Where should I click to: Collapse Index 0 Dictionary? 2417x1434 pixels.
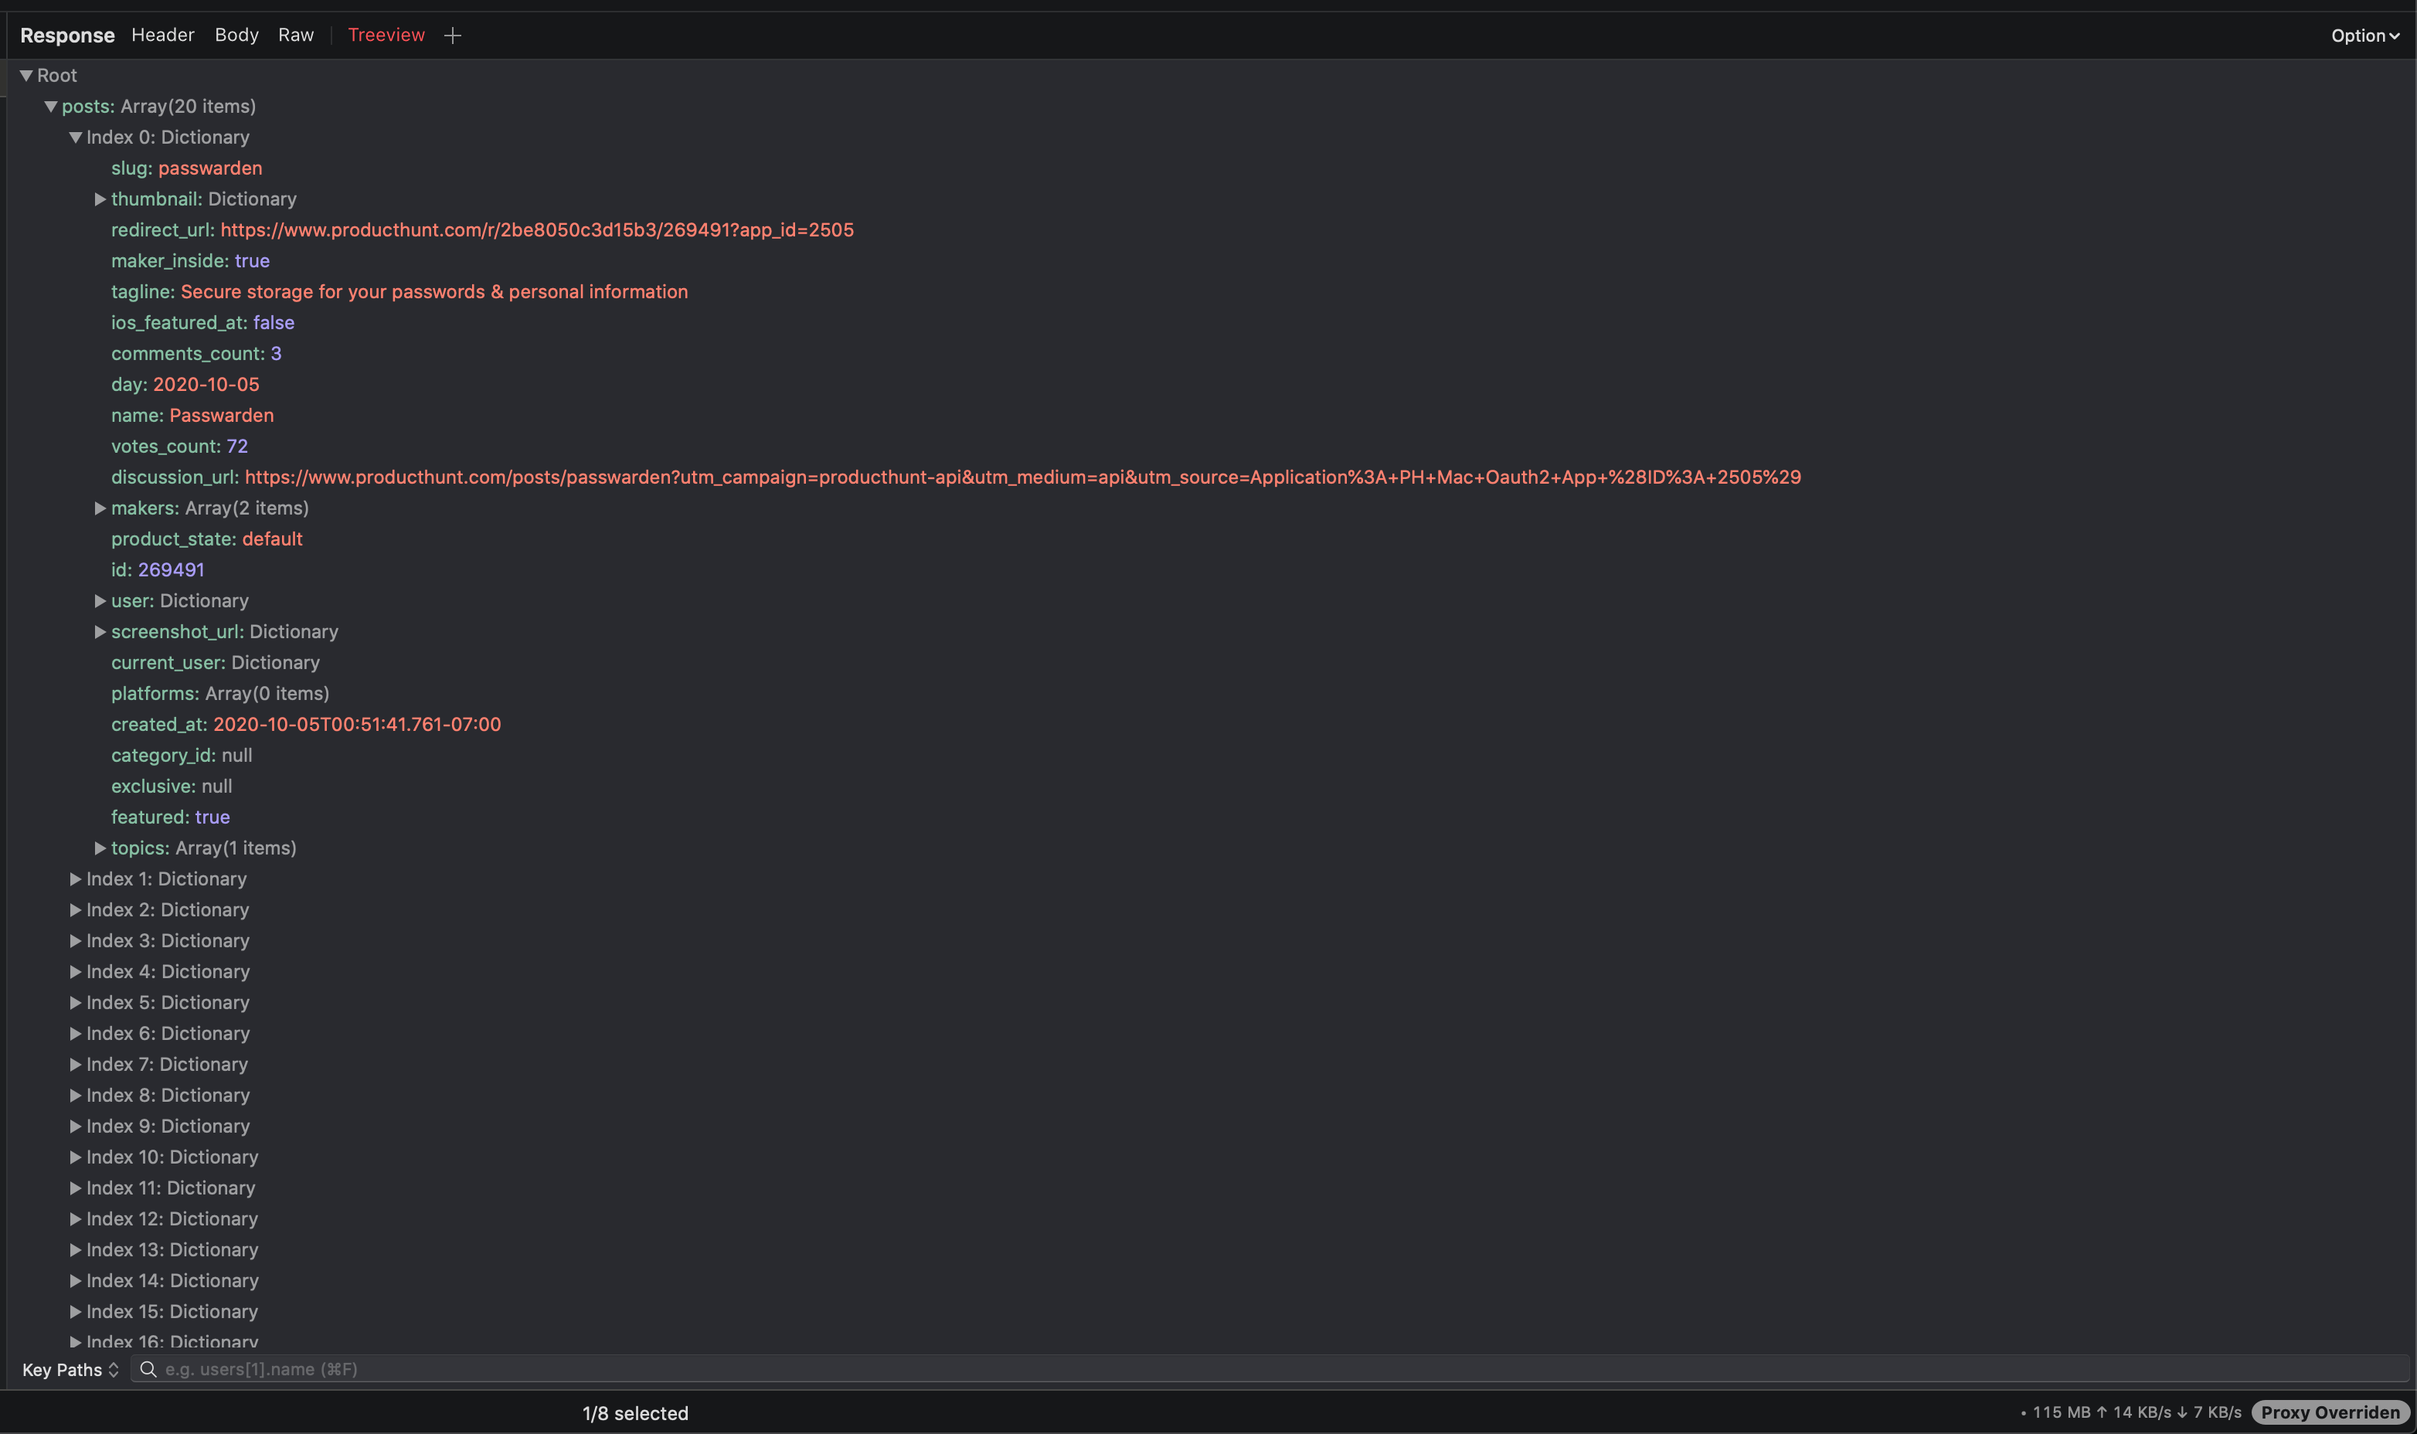[76, 138]
